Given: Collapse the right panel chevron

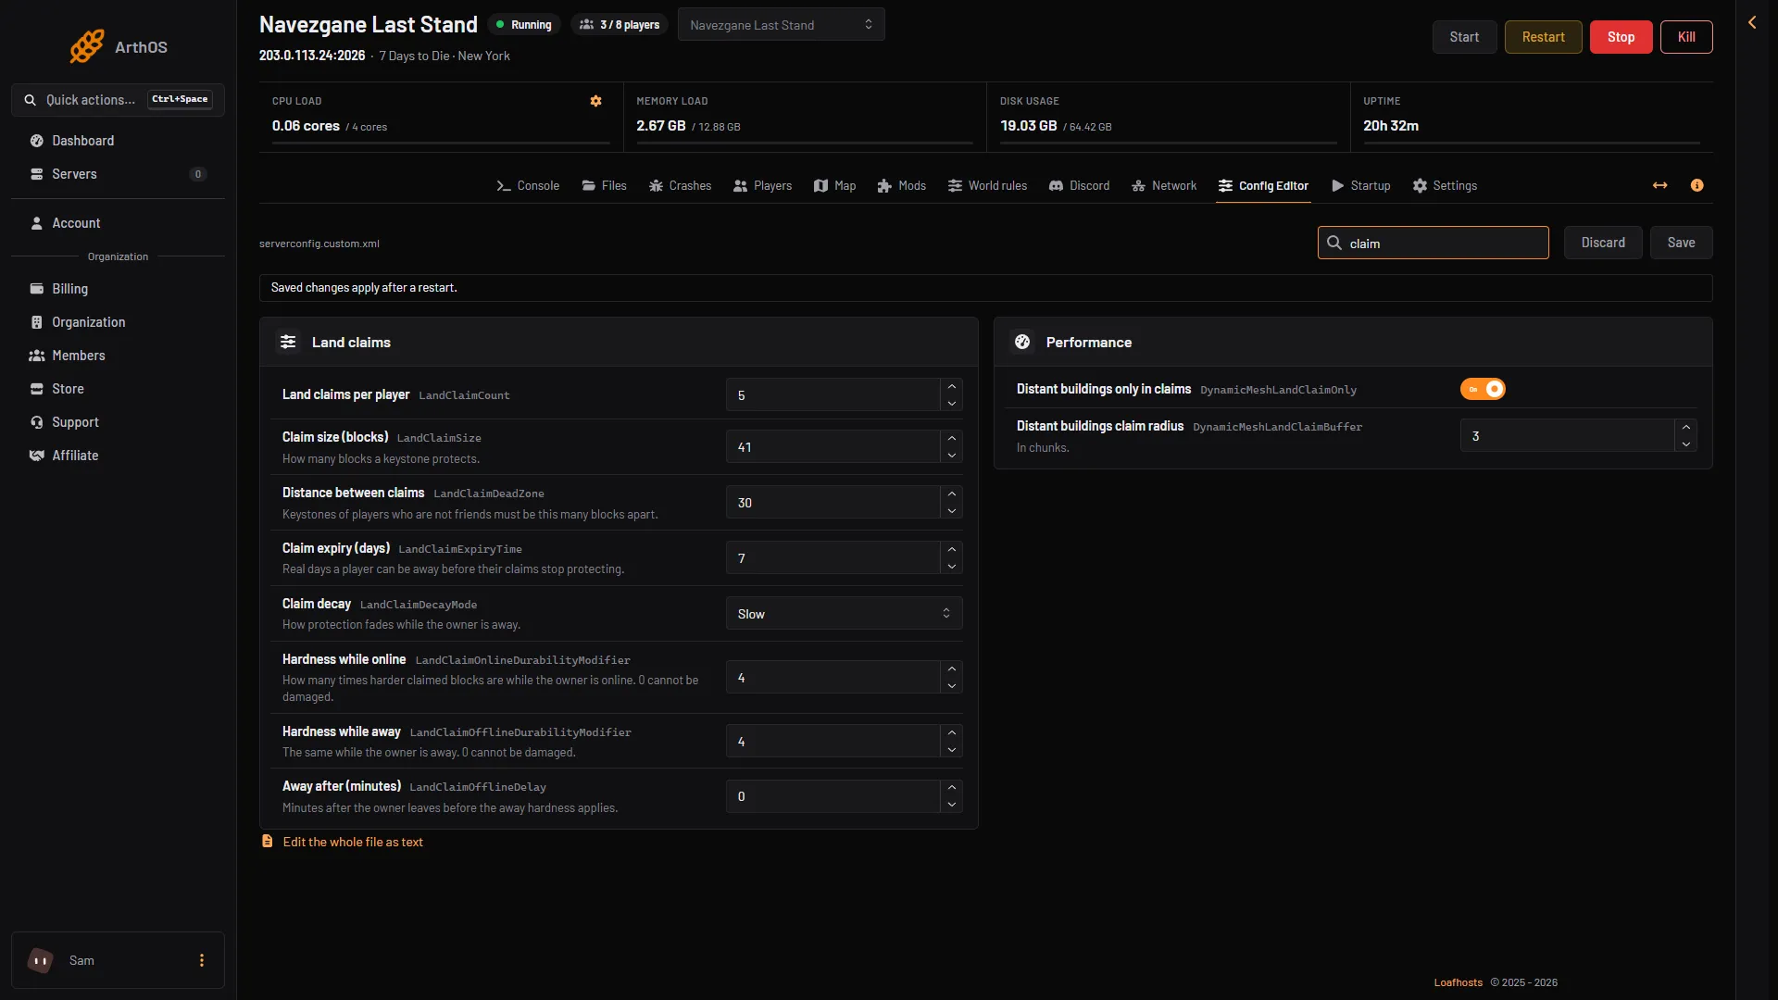Looking at the screenshot, I should click(x=1752, y=22).
